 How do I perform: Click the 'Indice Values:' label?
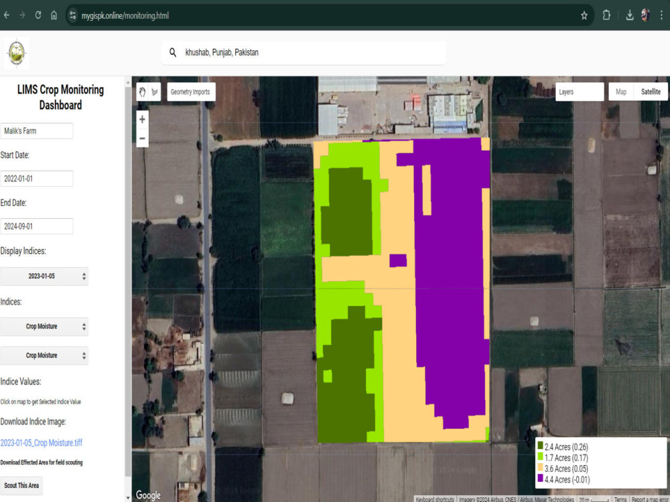(21, 382)
